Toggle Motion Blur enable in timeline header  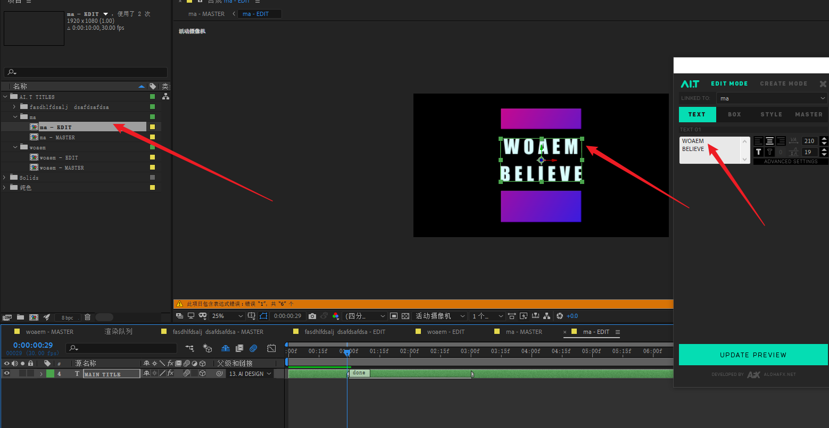click(253, 348)
